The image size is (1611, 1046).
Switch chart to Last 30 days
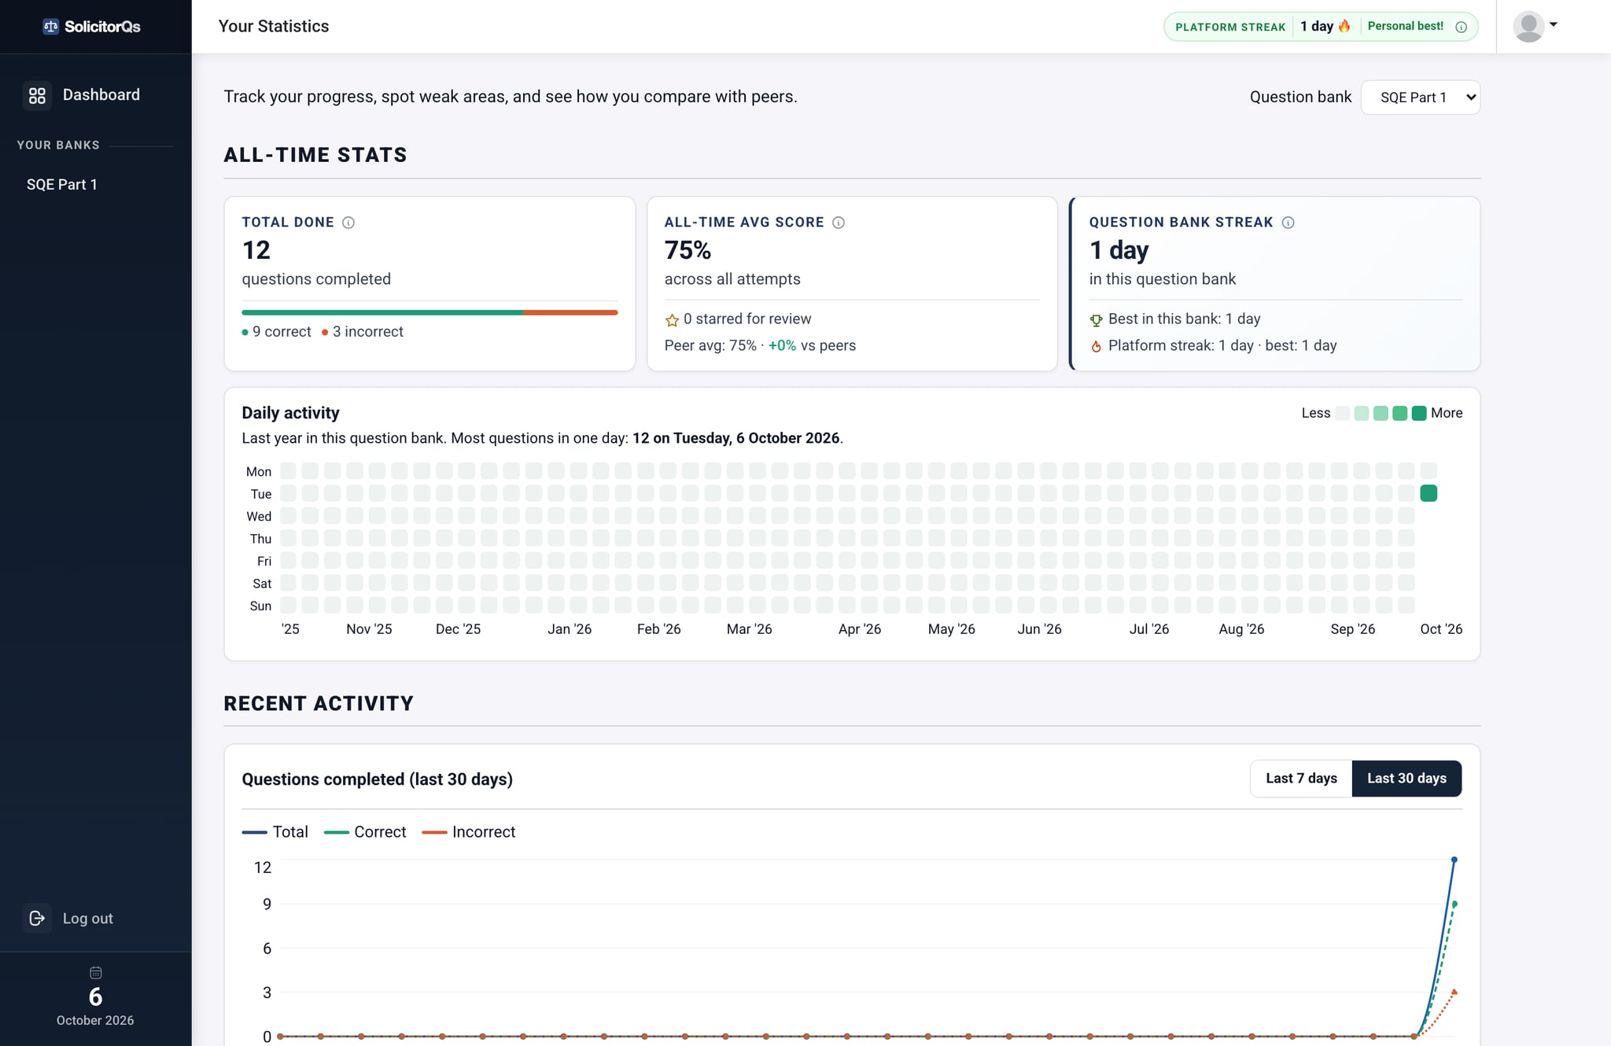click(1406, 779)
